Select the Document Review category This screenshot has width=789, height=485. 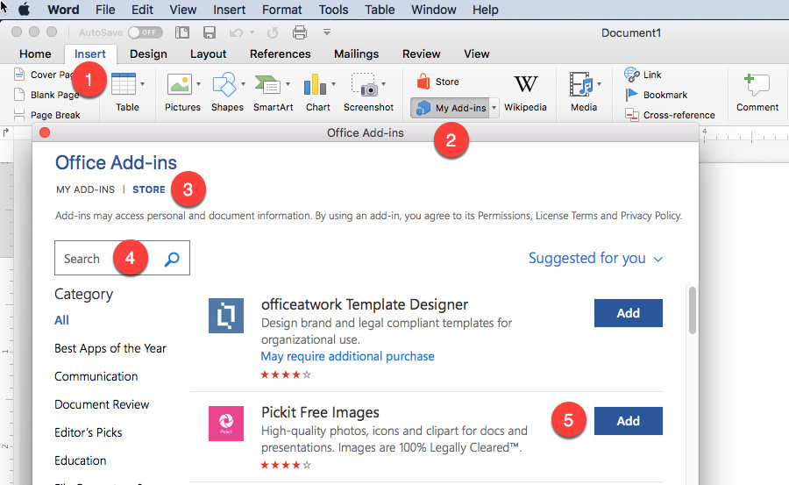102,404
